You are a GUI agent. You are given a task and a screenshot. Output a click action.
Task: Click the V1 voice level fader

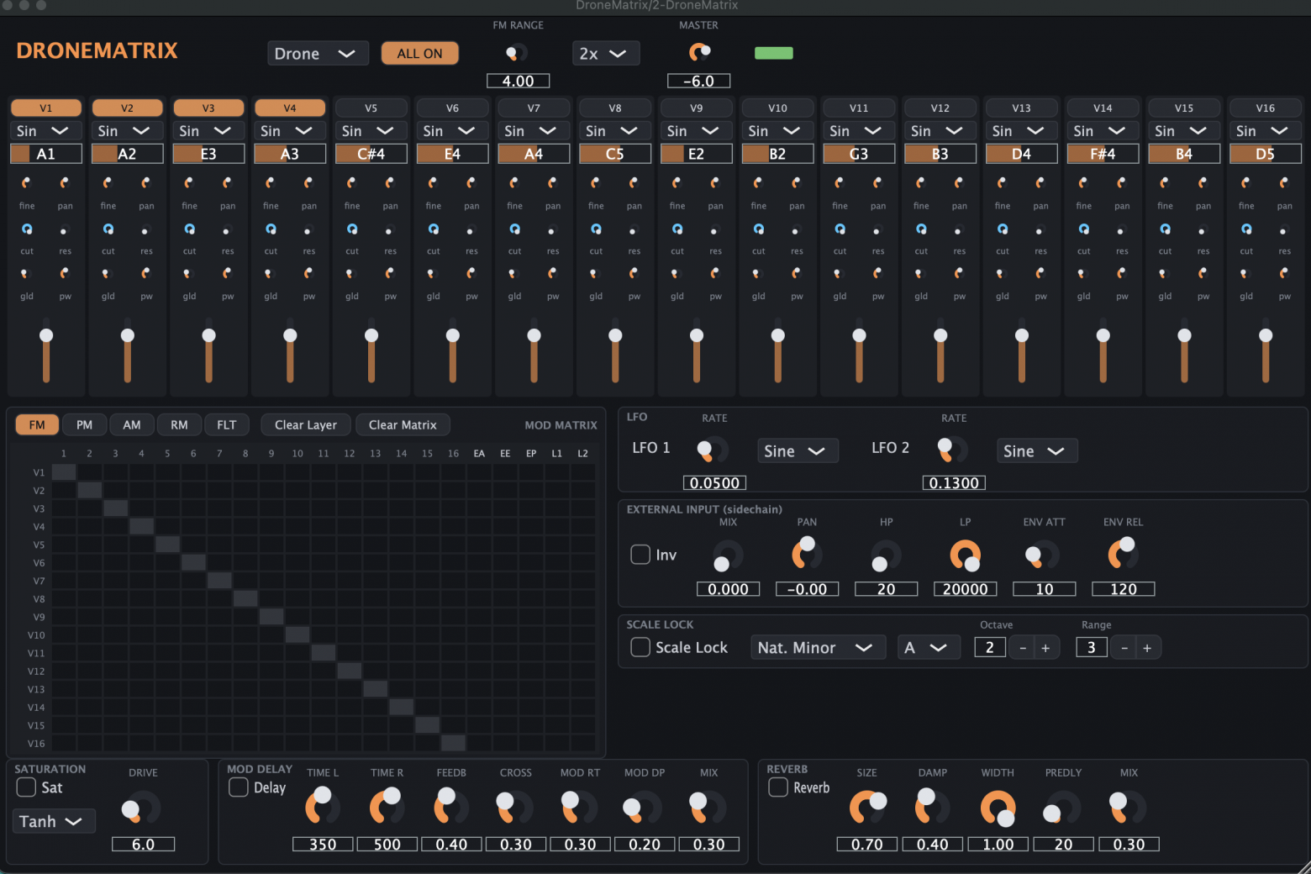click(x=46, y=351)
